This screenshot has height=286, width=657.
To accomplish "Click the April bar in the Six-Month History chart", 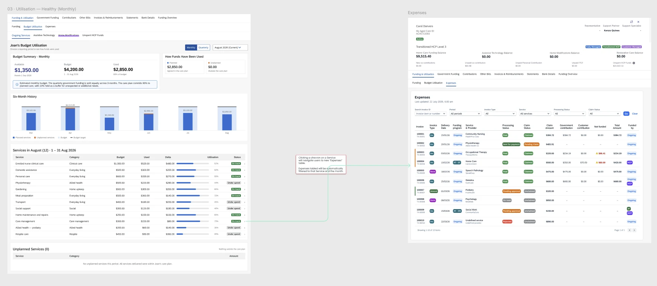I will coord(70,119).
